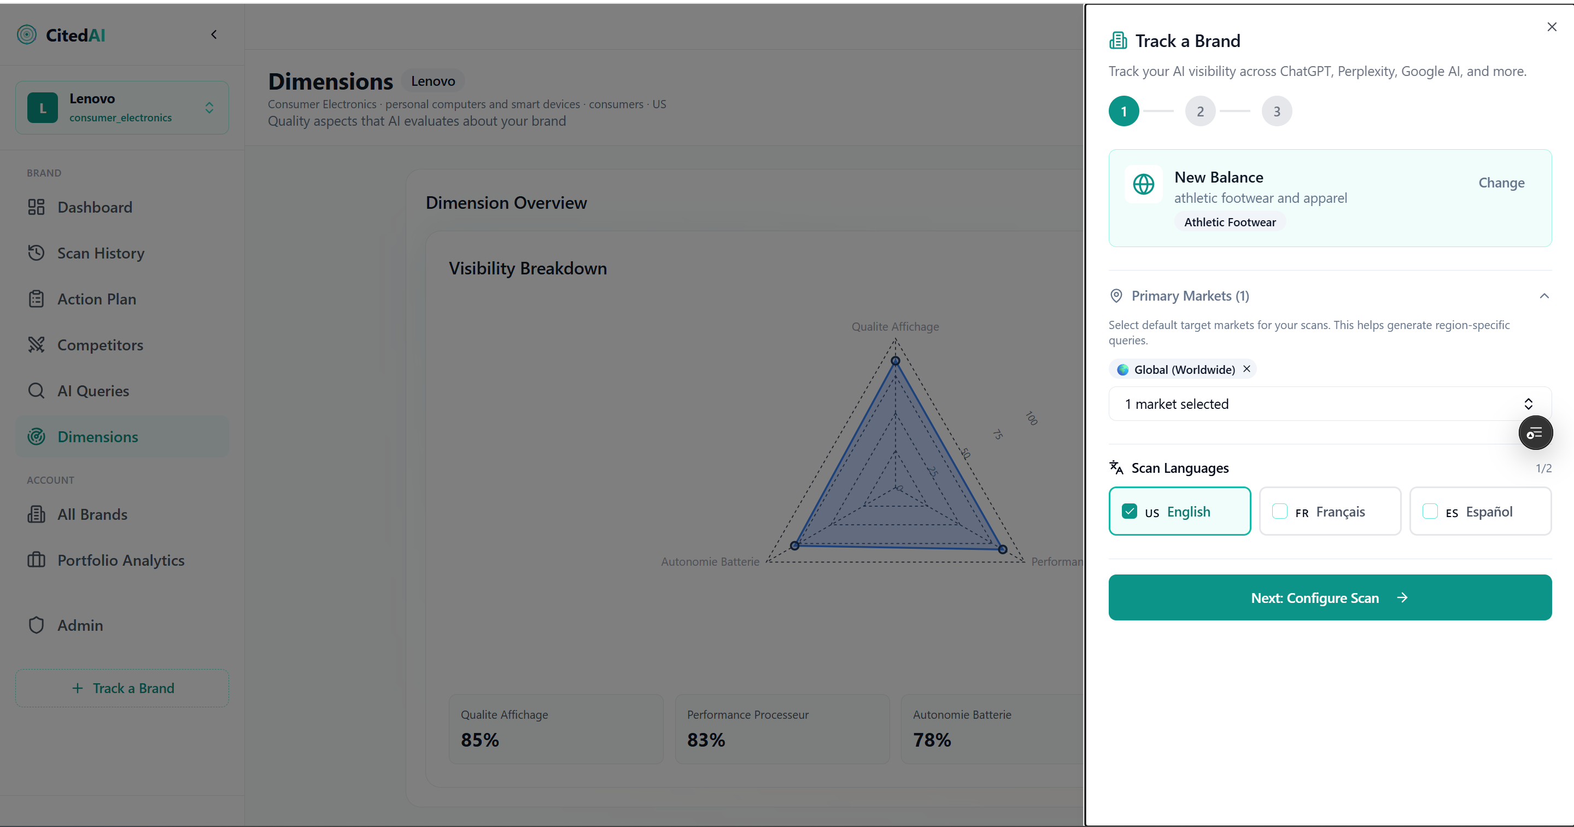Click the CitedAI logo icon
Image resolution: width=1574 pixels, height=827 pixels.
26,35
